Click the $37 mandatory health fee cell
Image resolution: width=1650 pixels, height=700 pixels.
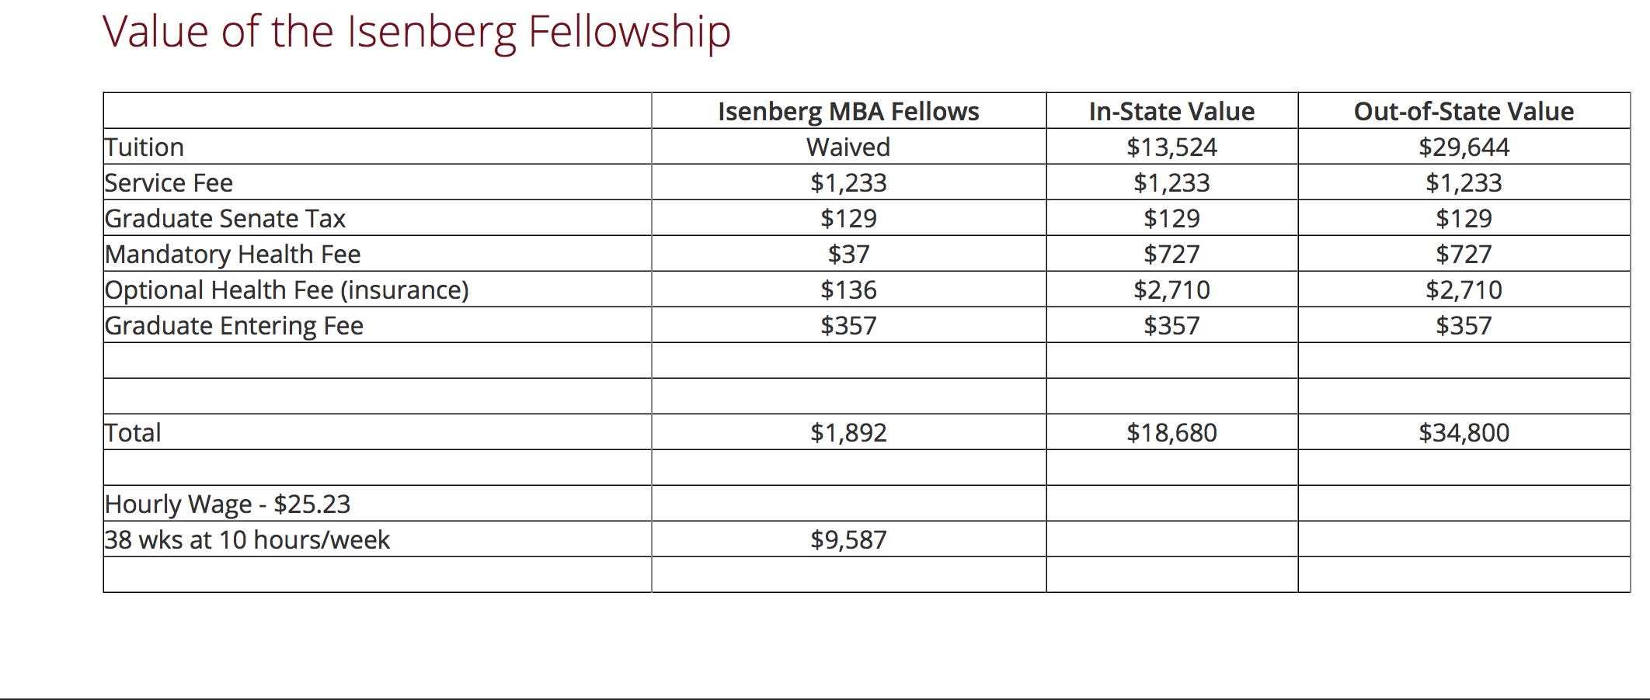(x=848, y=255)
